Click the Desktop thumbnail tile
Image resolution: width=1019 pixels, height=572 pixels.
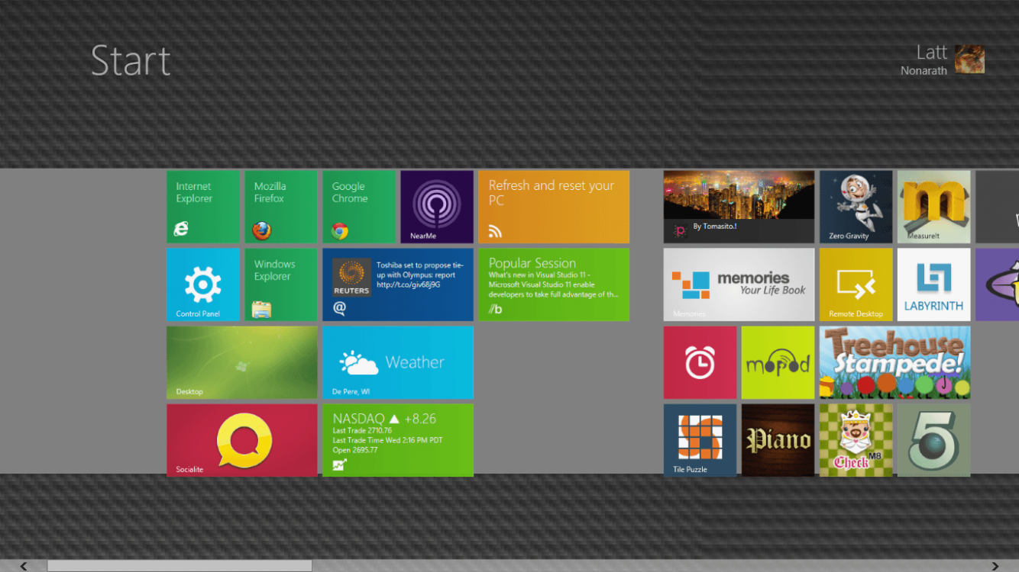pos(241,362)
